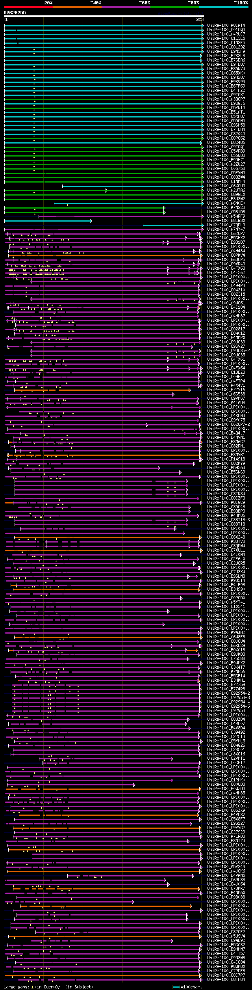Viewport: 252px width, 990px height.
Task: Click the cyan alignment bar for UniRef100_A6XGU5
Action: pos(133,186)
